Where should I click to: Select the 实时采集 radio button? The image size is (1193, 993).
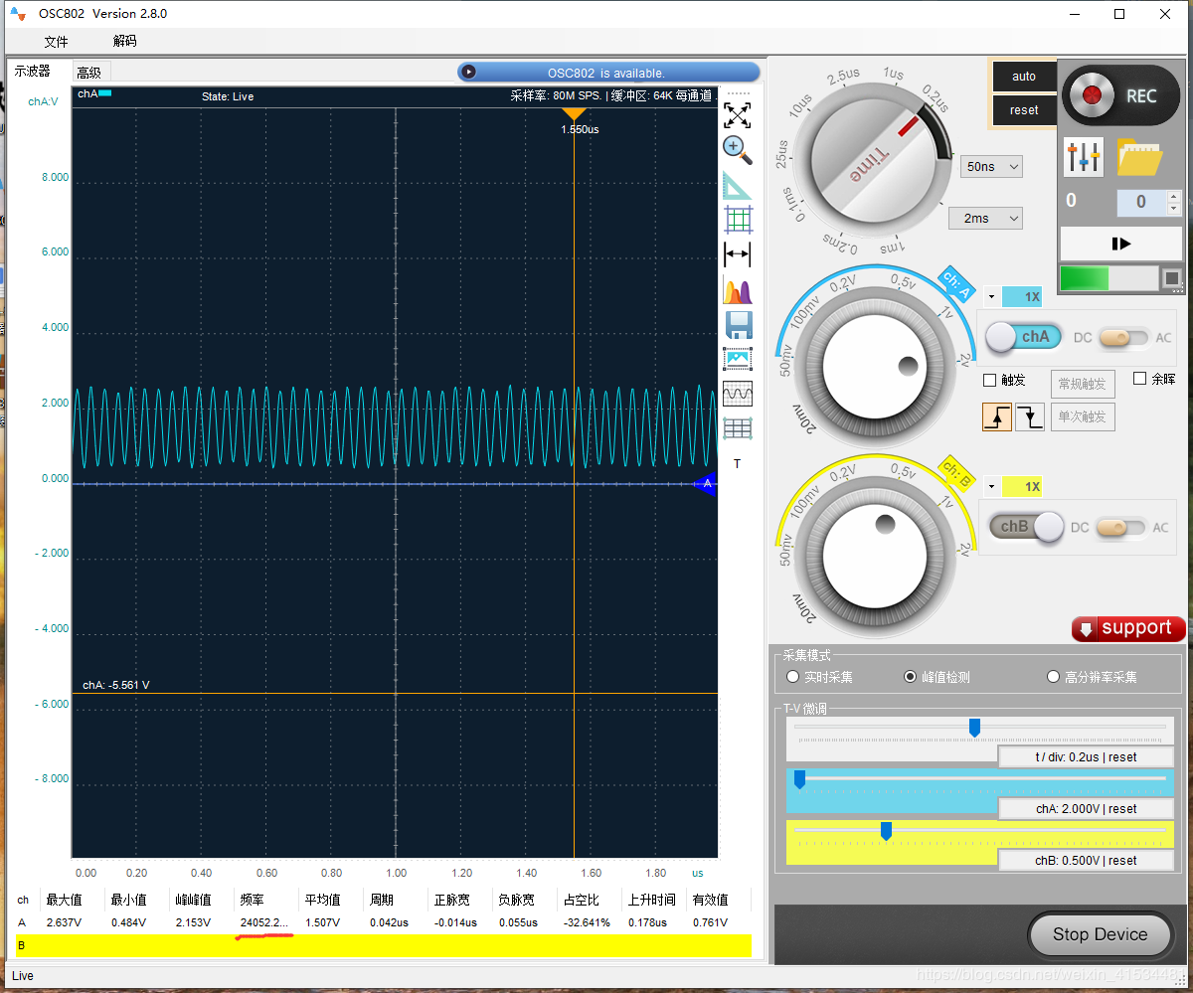(x=792, y=677)
